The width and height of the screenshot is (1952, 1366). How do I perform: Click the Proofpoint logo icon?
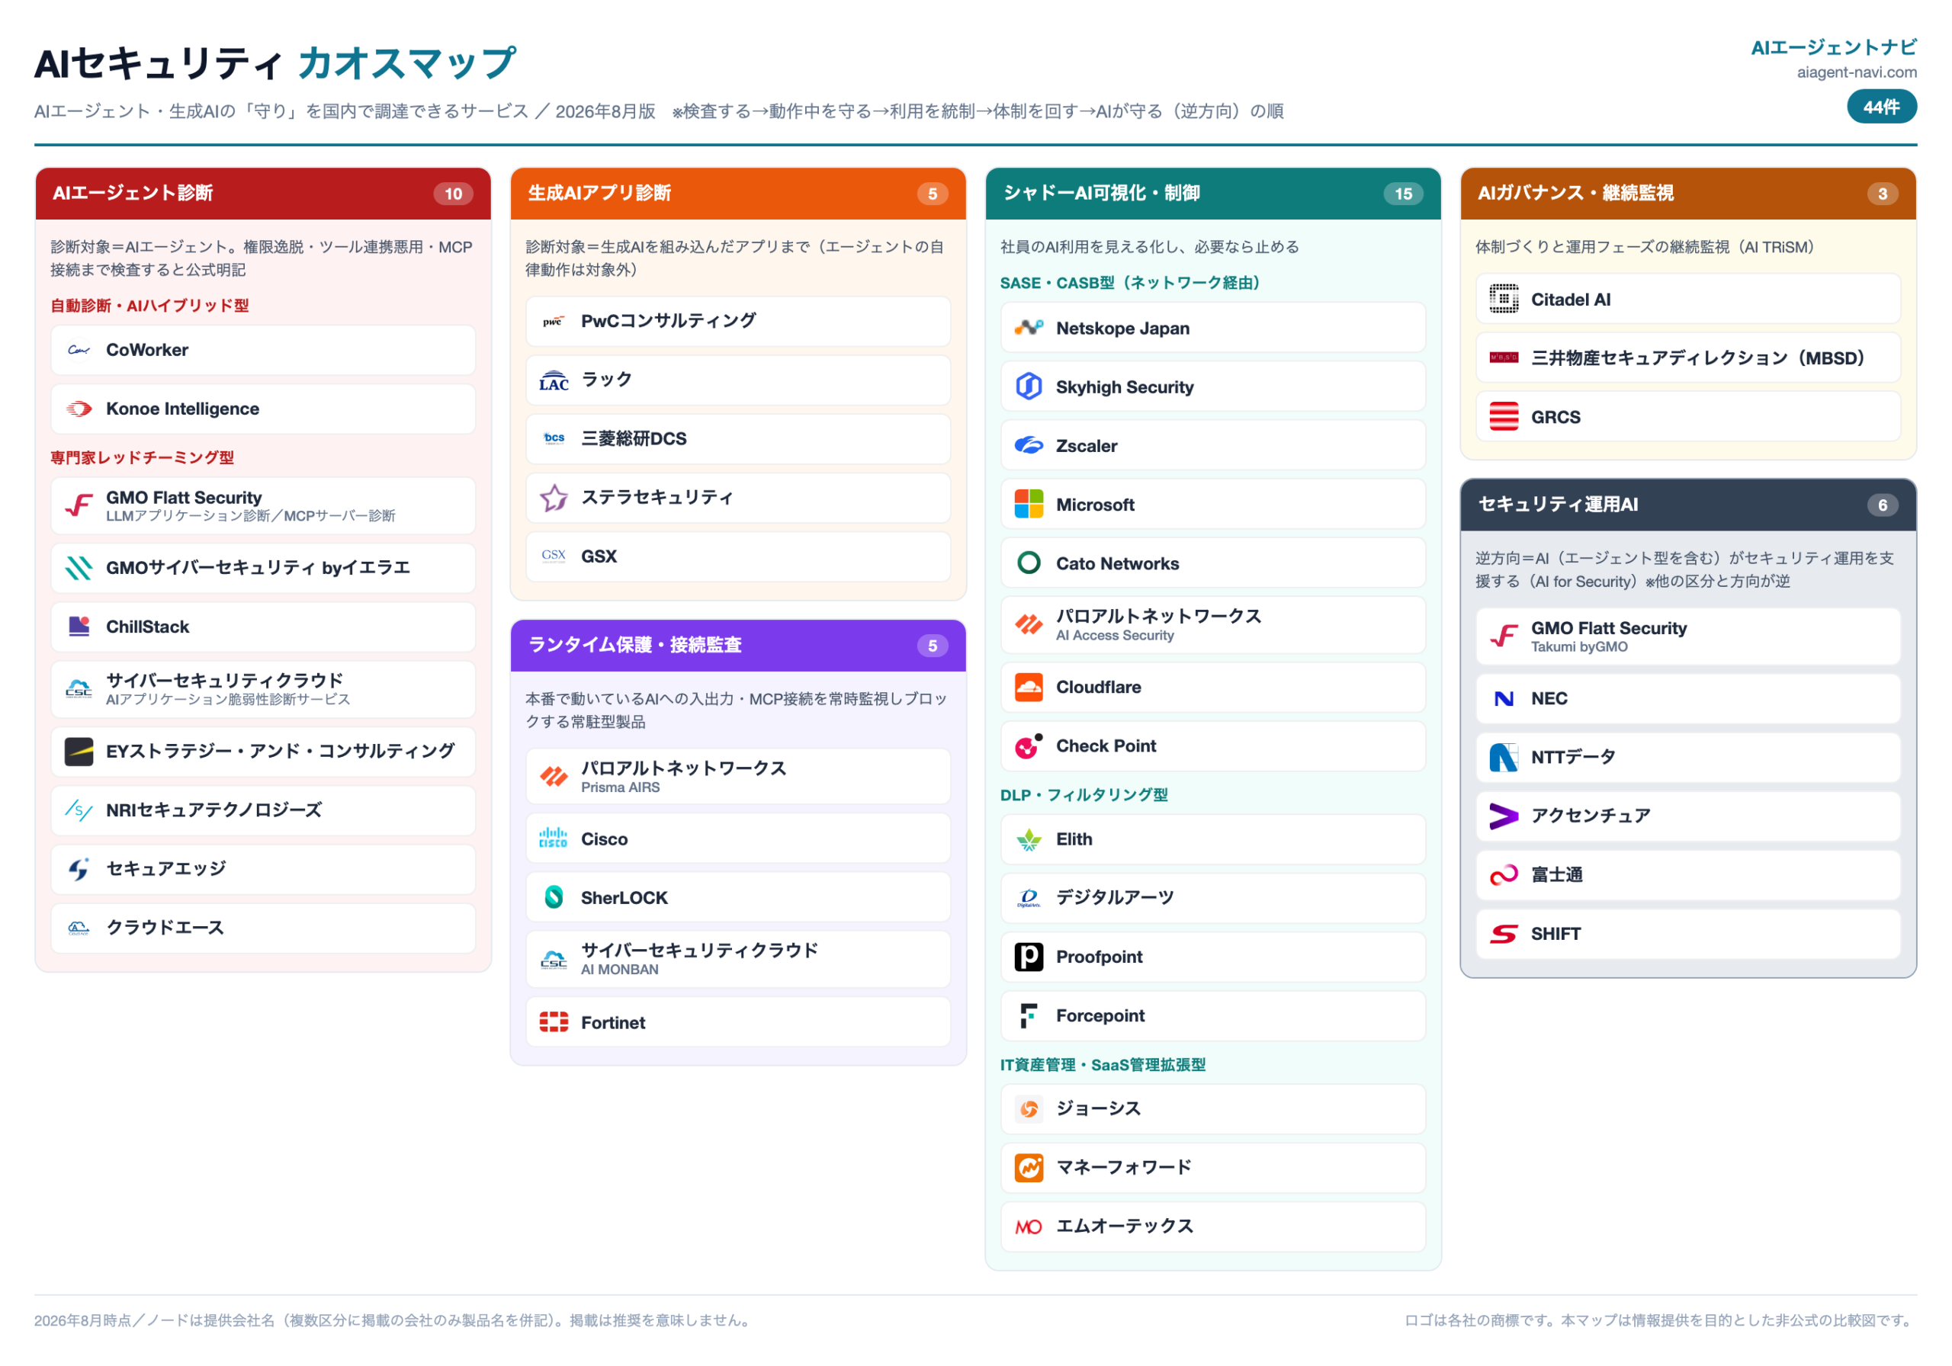(1029, 957)
